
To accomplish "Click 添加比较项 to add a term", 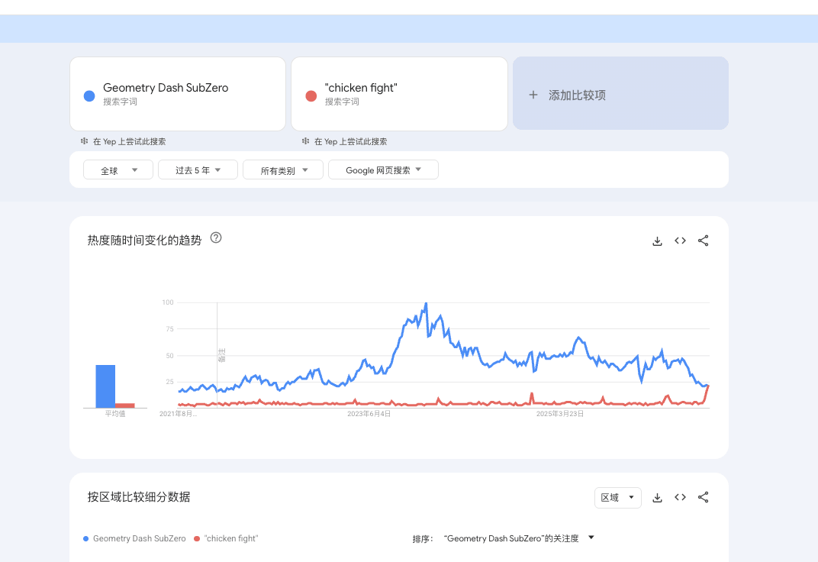I will pyautogui.click(x=621, y=94).
